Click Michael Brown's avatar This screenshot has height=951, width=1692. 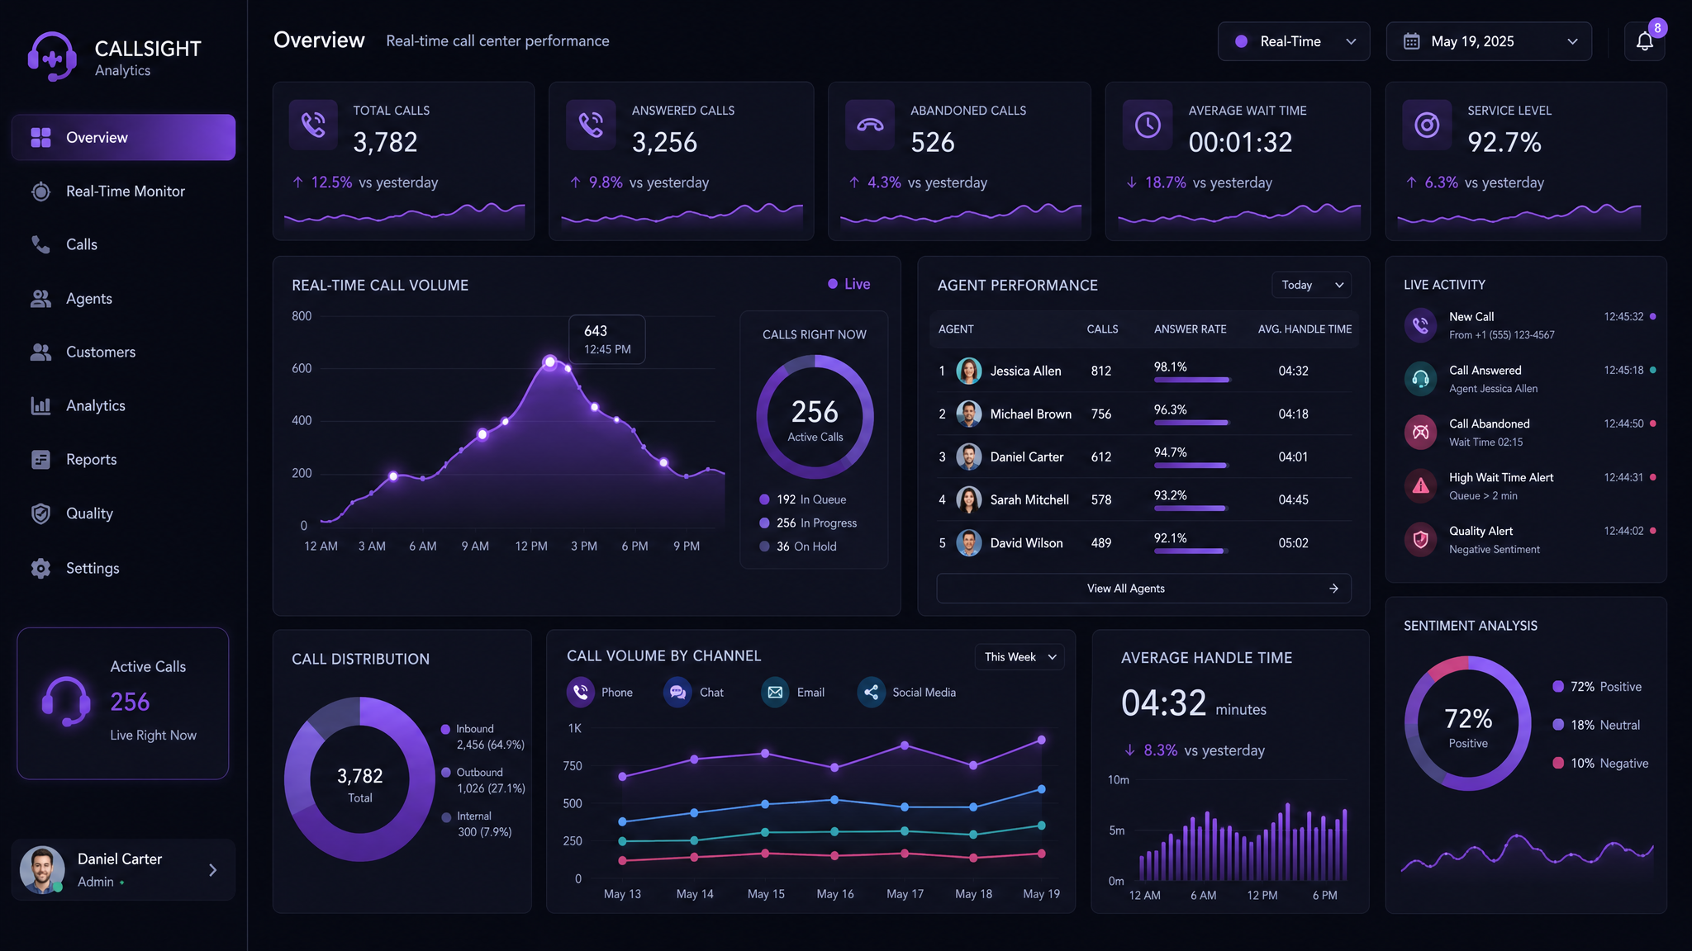pyautogui.click(x=968, y=414)
